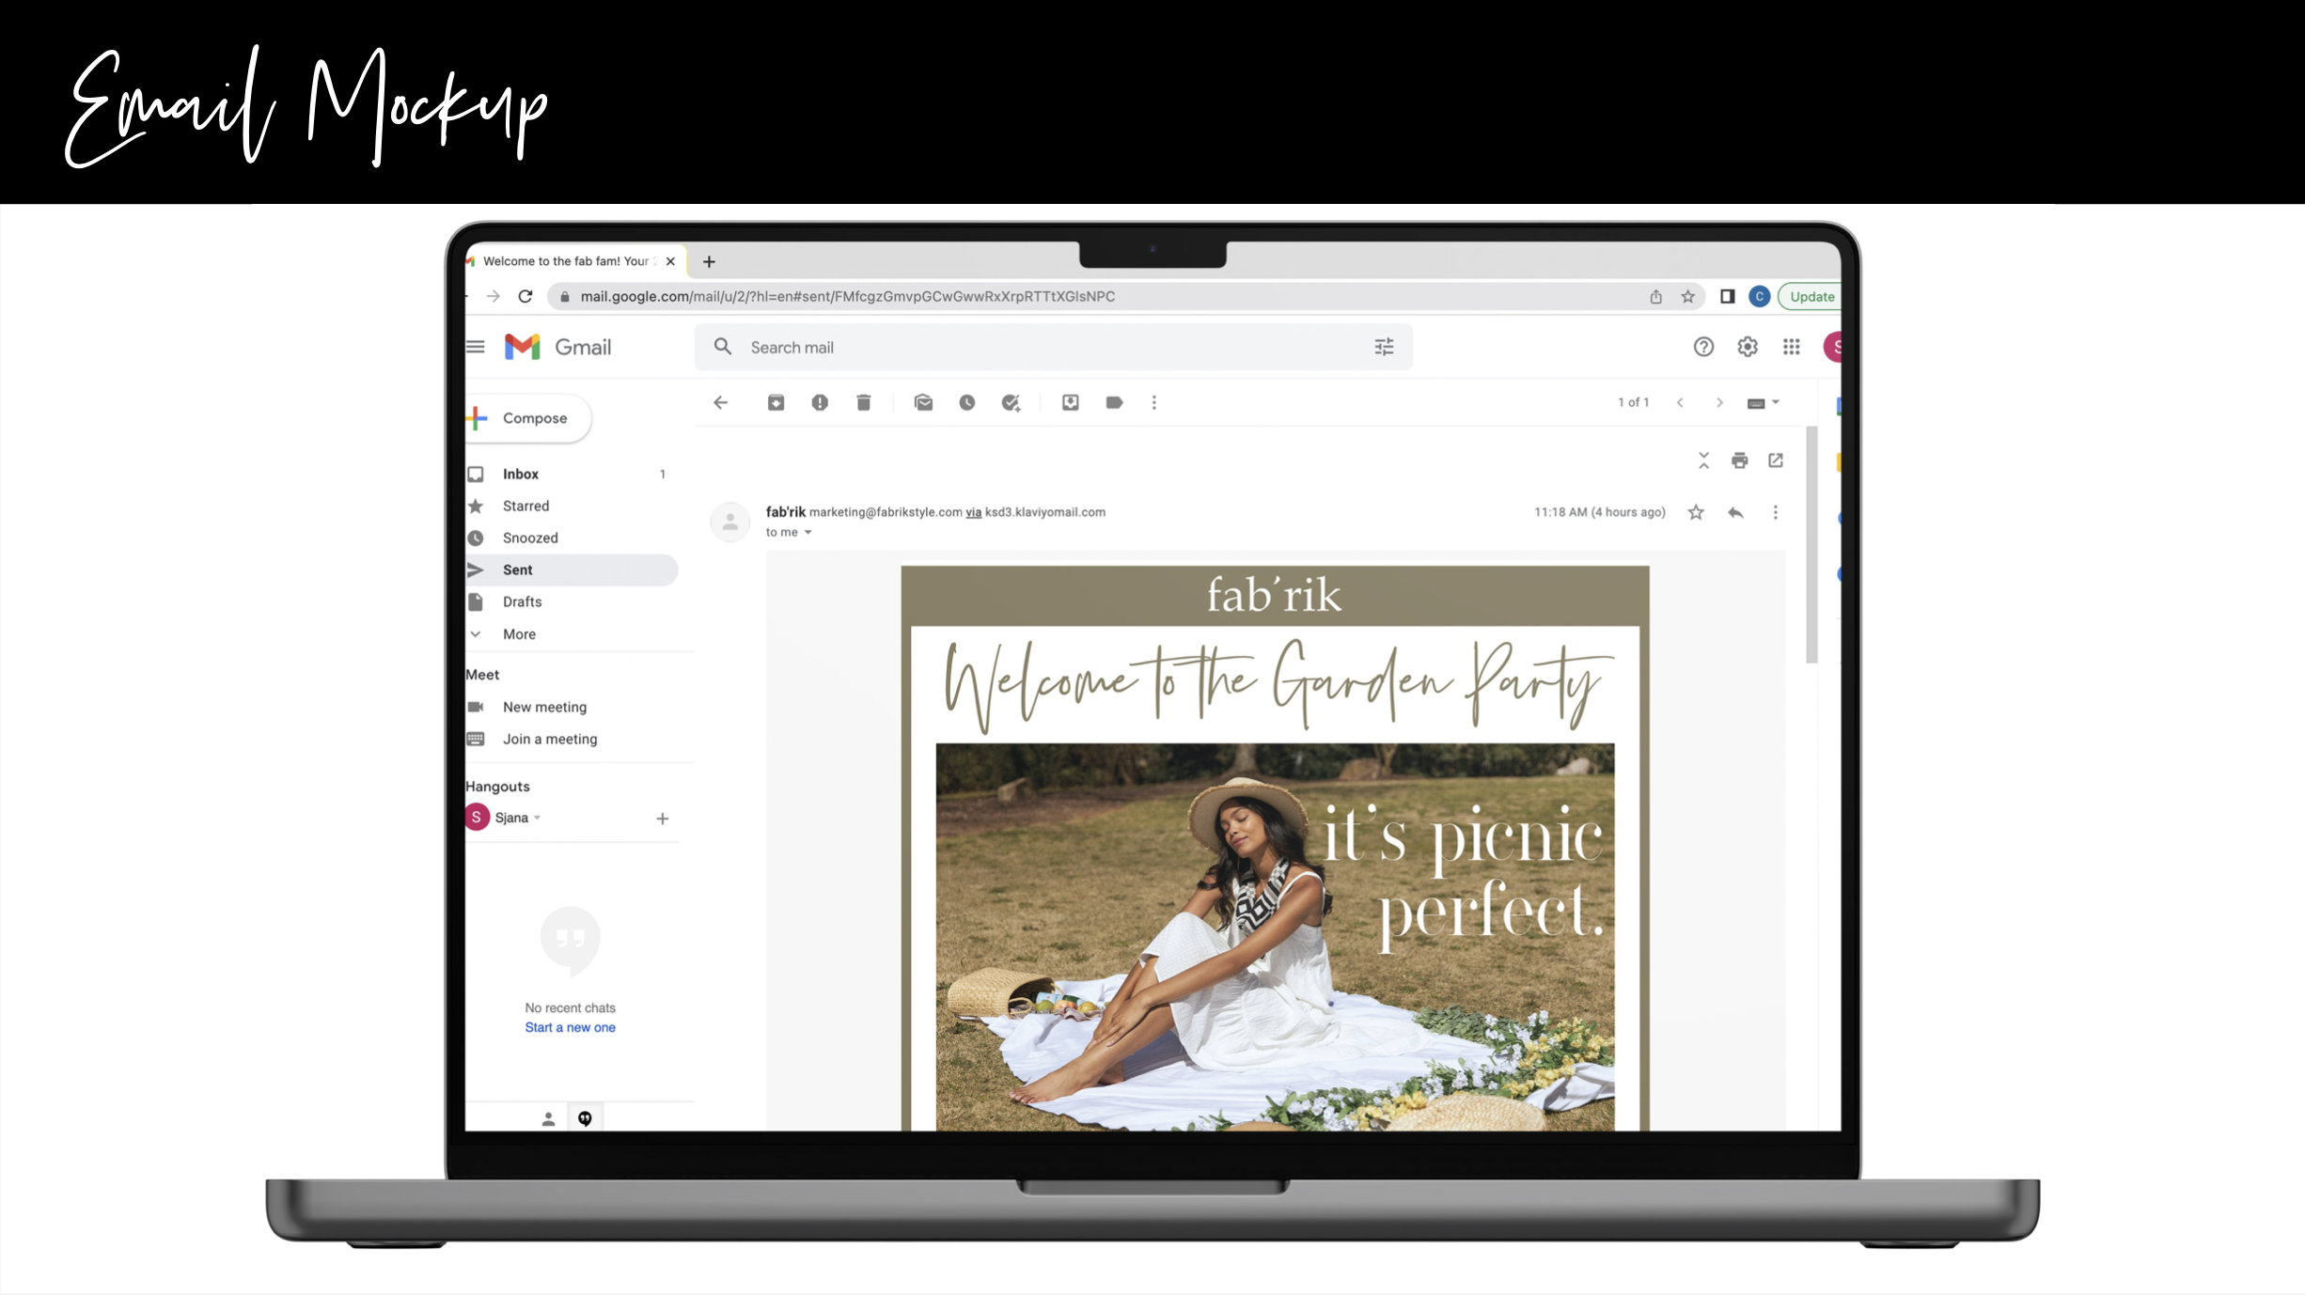Viewport: 2305px width, 1295px height.
Task: Snooze the email using the clock icon
Action: pos(967,402)
